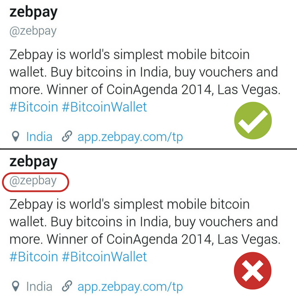Click the green checkmark icon
The height and width of the screenshot is (297, 297).
[253, 120]
